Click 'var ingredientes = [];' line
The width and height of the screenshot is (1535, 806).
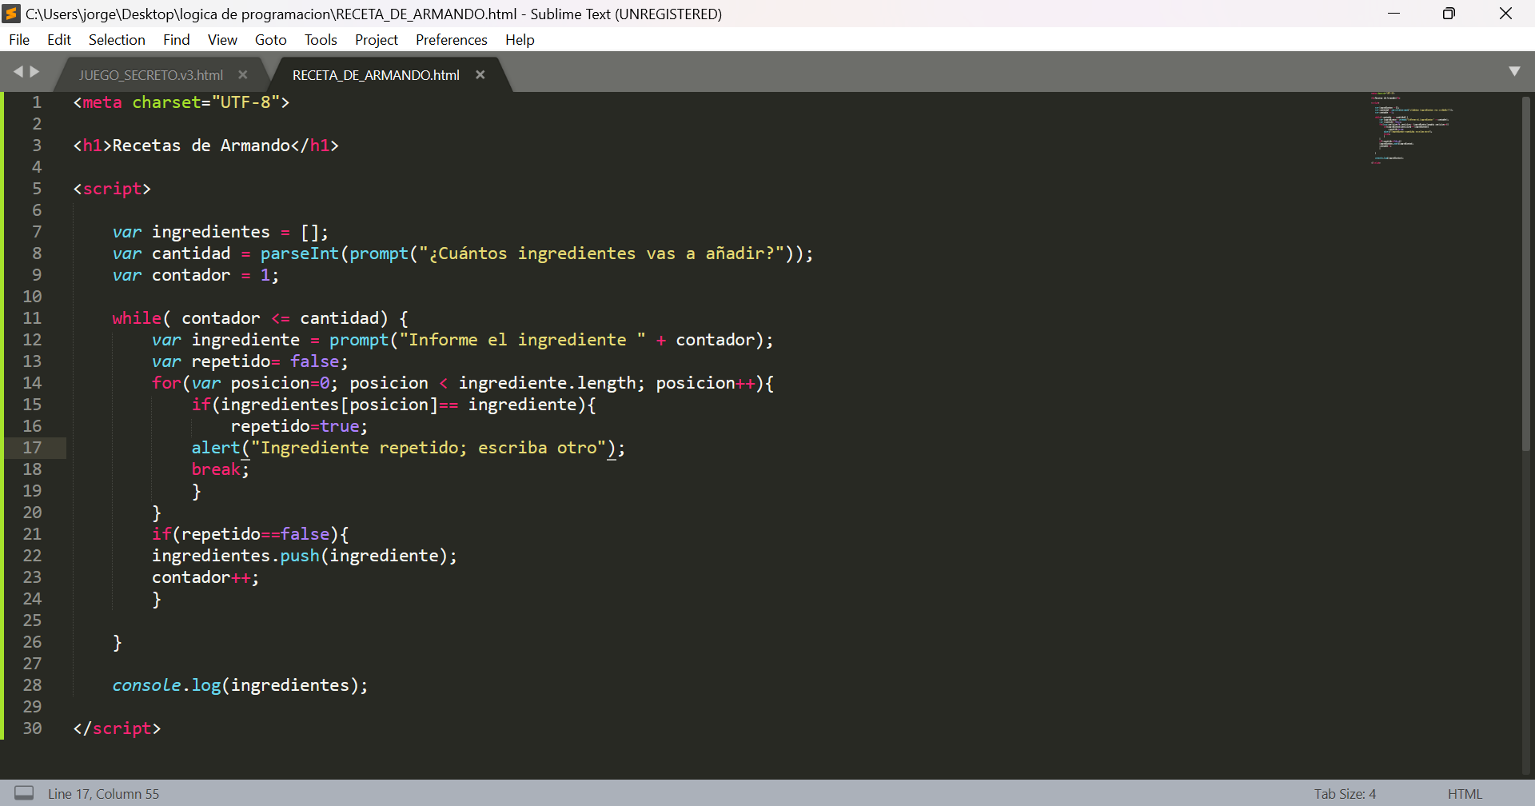pyautogui.click(x=221, y=232)
